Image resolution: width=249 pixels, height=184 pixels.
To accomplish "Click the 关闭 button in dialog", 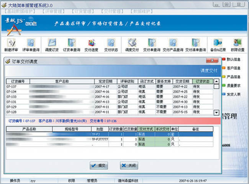I will click(x=128, y=165).
